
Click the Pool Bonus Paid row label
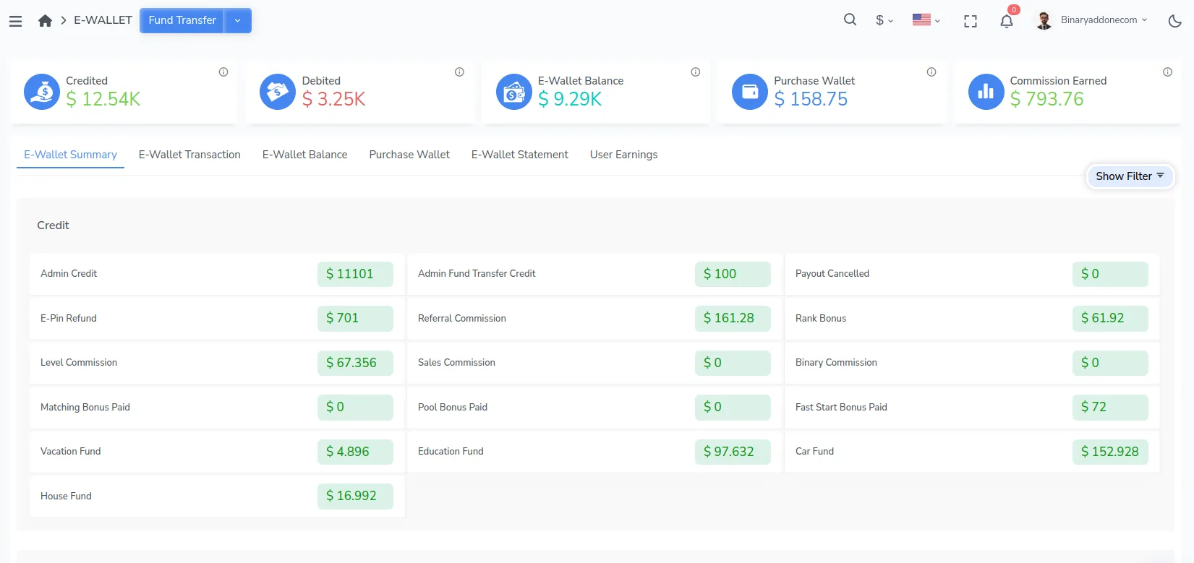click(453, 407)
